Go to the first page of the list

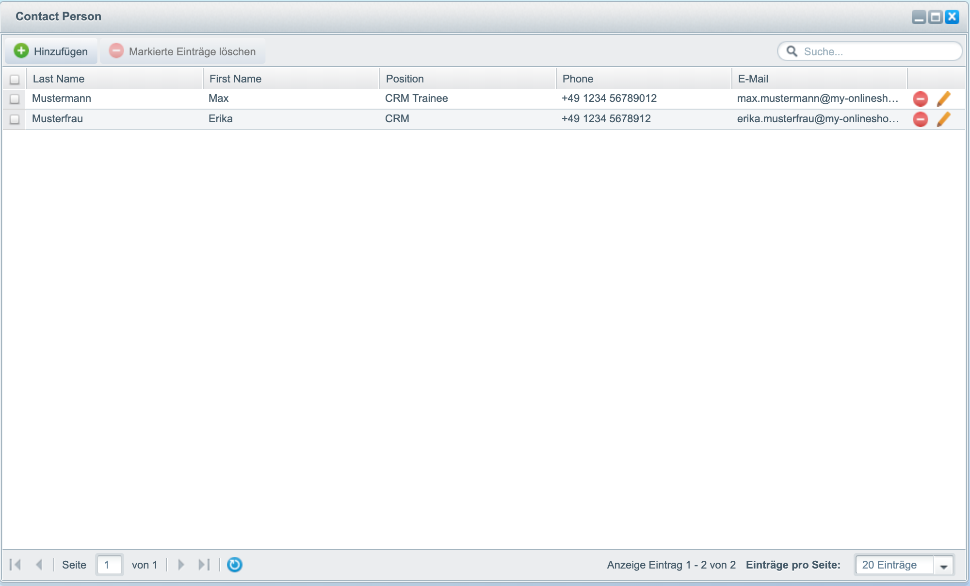(x=16, y=565)
